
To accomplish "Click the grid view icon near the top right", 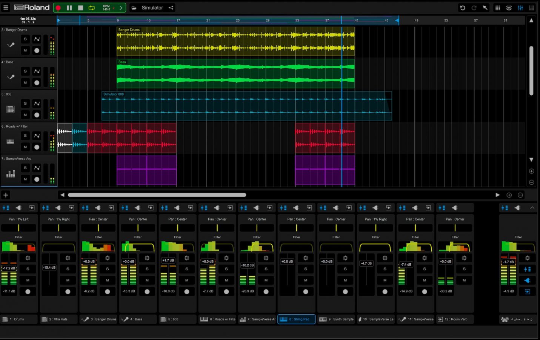I will coord(497,8).
